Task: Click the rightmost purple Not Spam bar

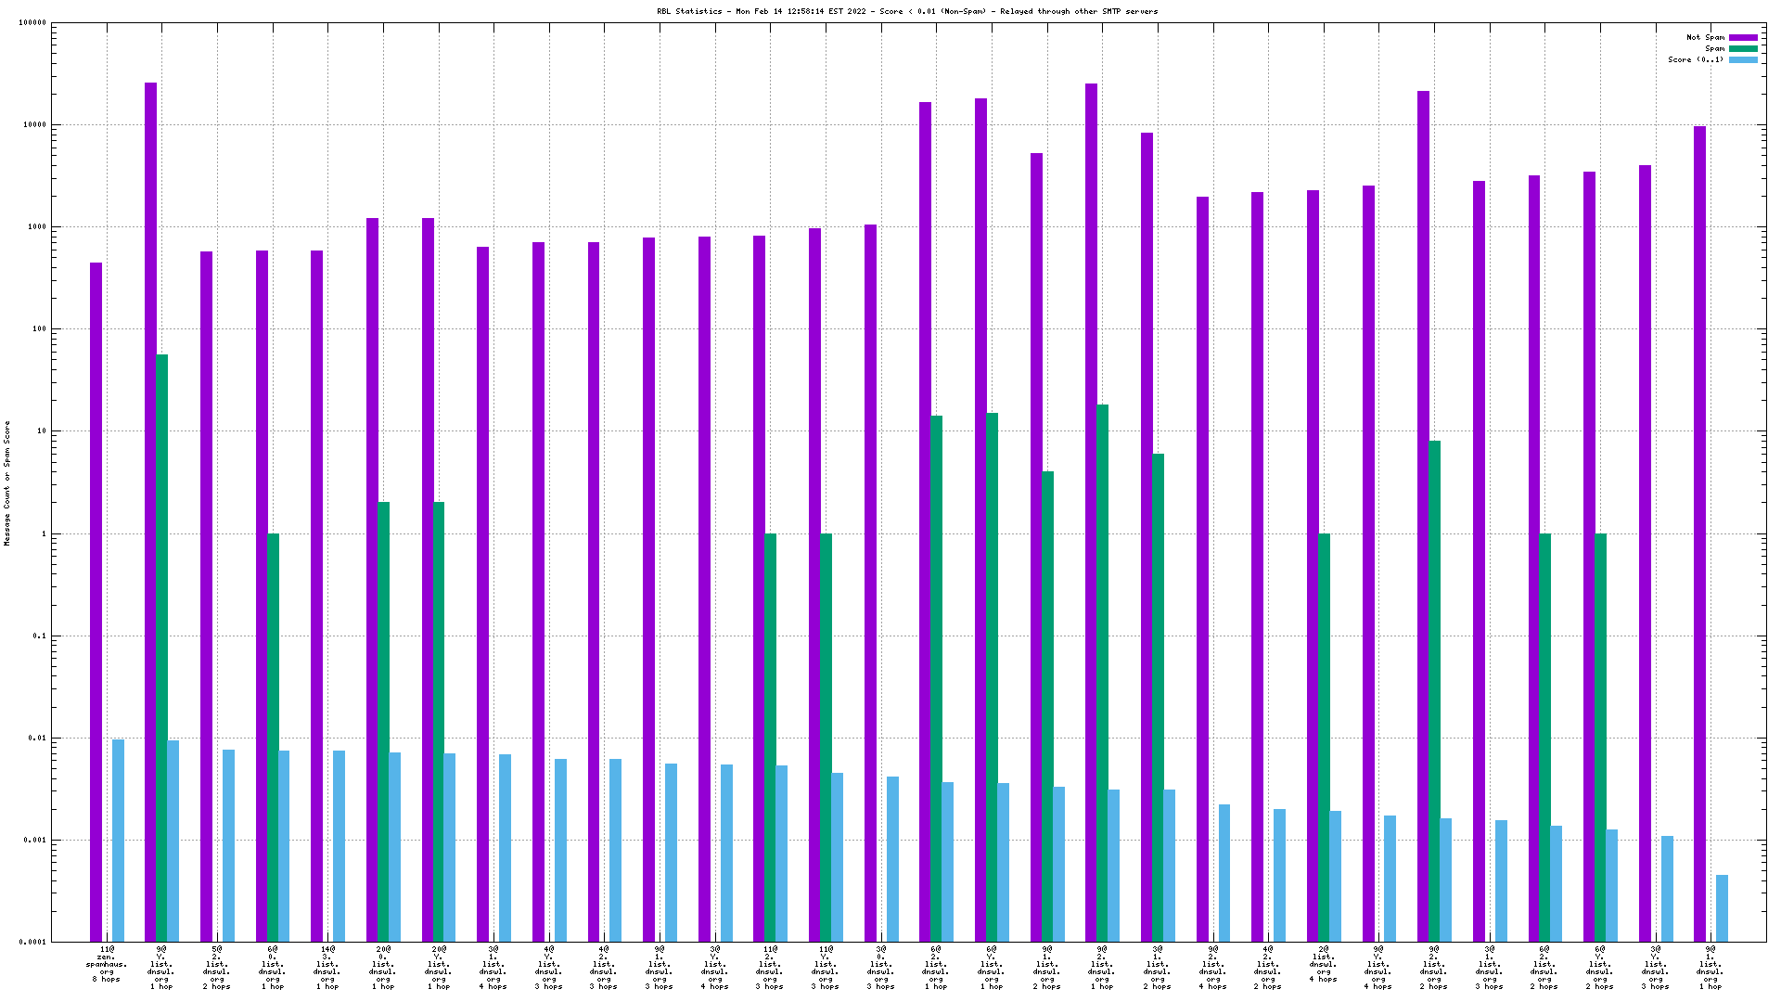Action: [x=1699, y=533]
